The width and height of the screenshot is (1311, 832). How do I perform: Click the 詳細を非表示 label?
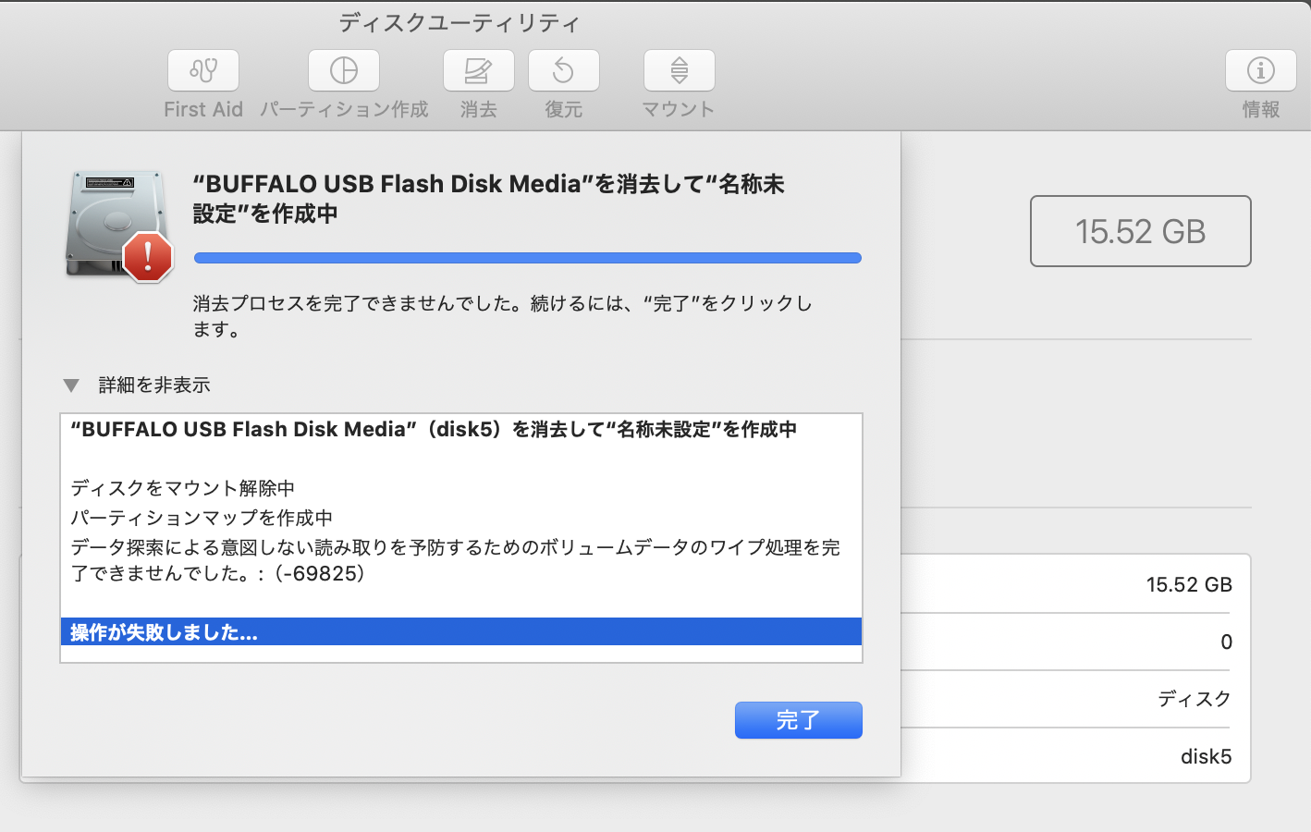154,385
